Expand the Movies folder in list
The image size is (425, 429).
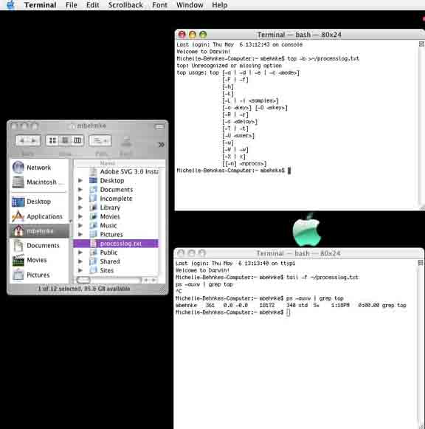[x=80, y=216]
